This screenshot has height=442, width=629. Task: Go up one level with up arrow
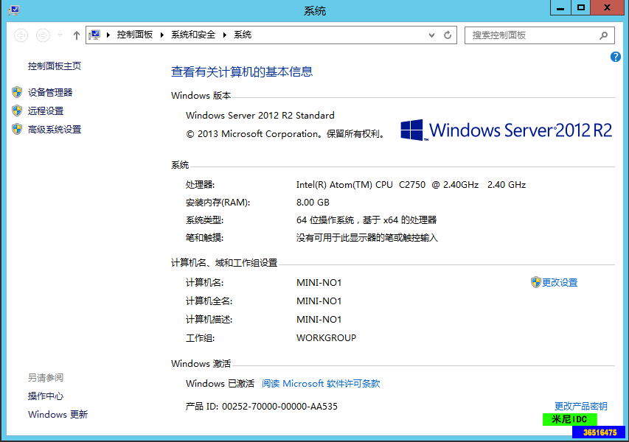[77, 35]
